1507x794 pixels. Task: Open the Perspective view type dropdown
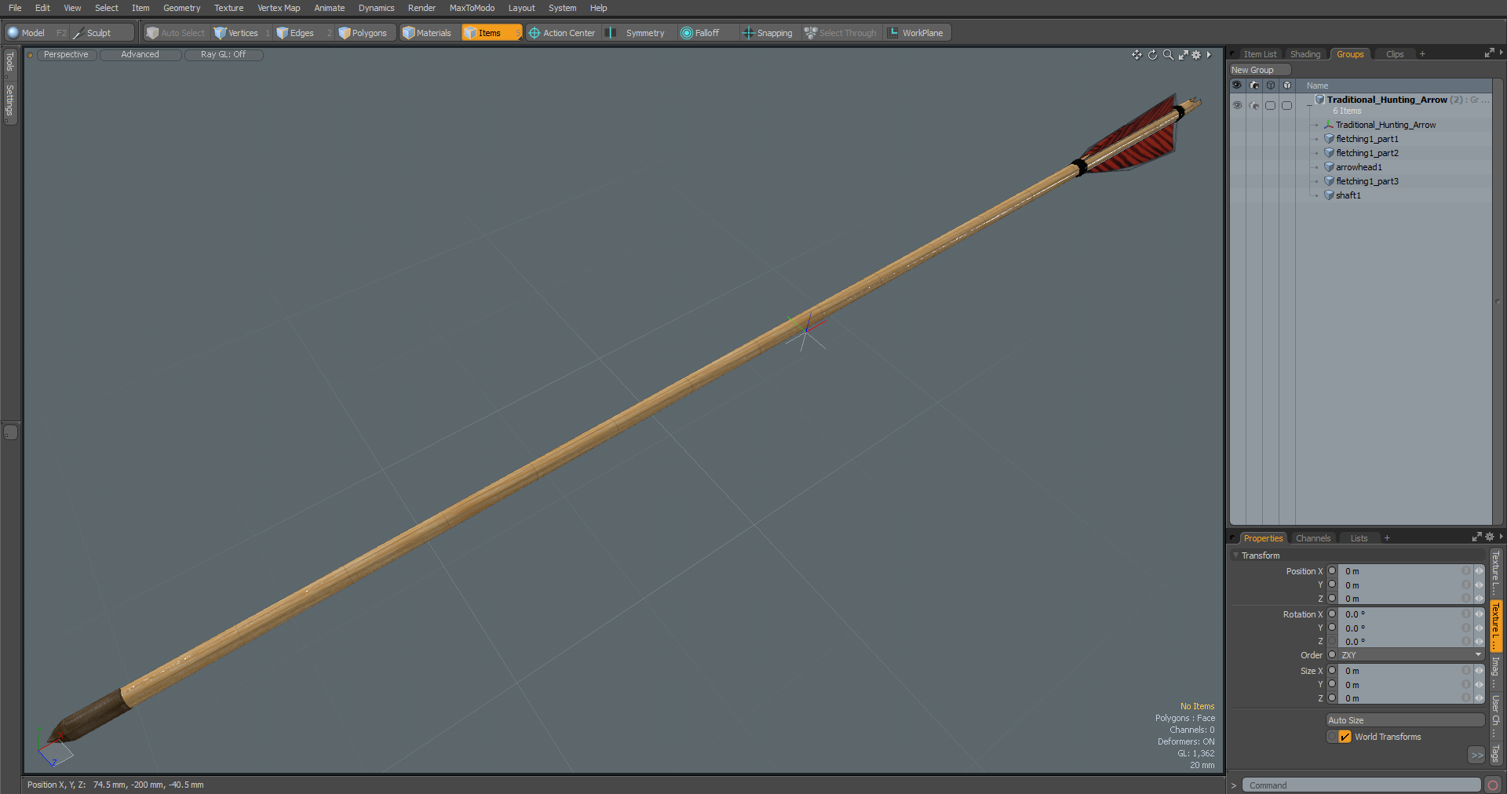tap(66, 55)
